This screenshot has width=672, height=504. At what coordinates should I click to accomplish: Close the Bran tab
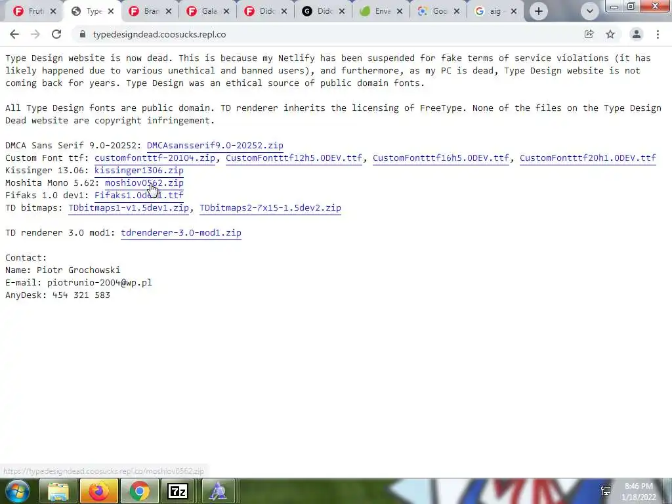(x=169, y=11)
